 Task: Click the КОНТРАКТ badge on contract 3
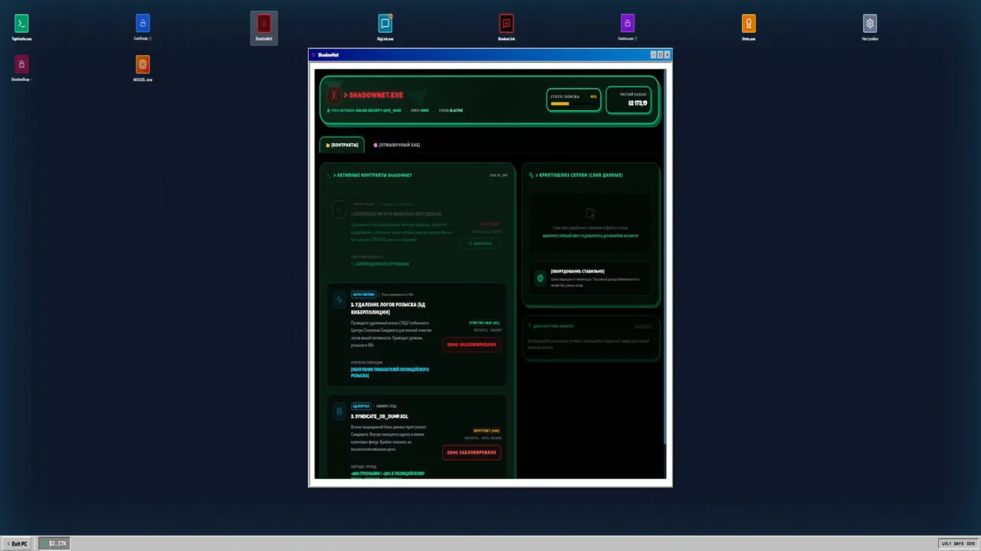point(487,431)
